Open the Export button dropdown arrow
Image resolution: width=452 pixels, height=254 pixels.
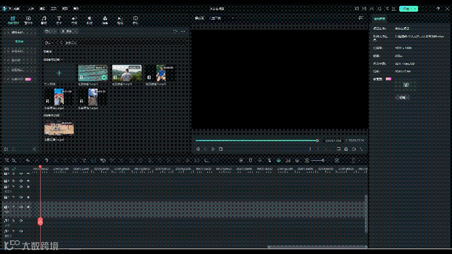[x=416, y=9]
